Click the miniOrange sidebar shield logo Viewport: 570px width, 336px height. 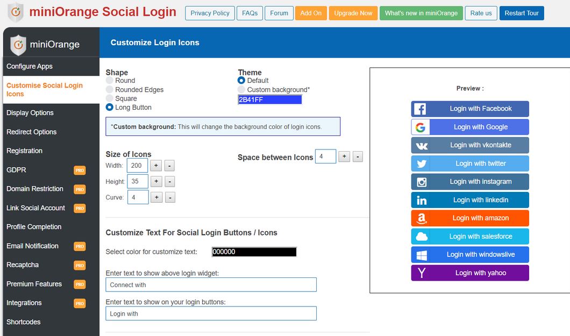click(x=18, y=45)
